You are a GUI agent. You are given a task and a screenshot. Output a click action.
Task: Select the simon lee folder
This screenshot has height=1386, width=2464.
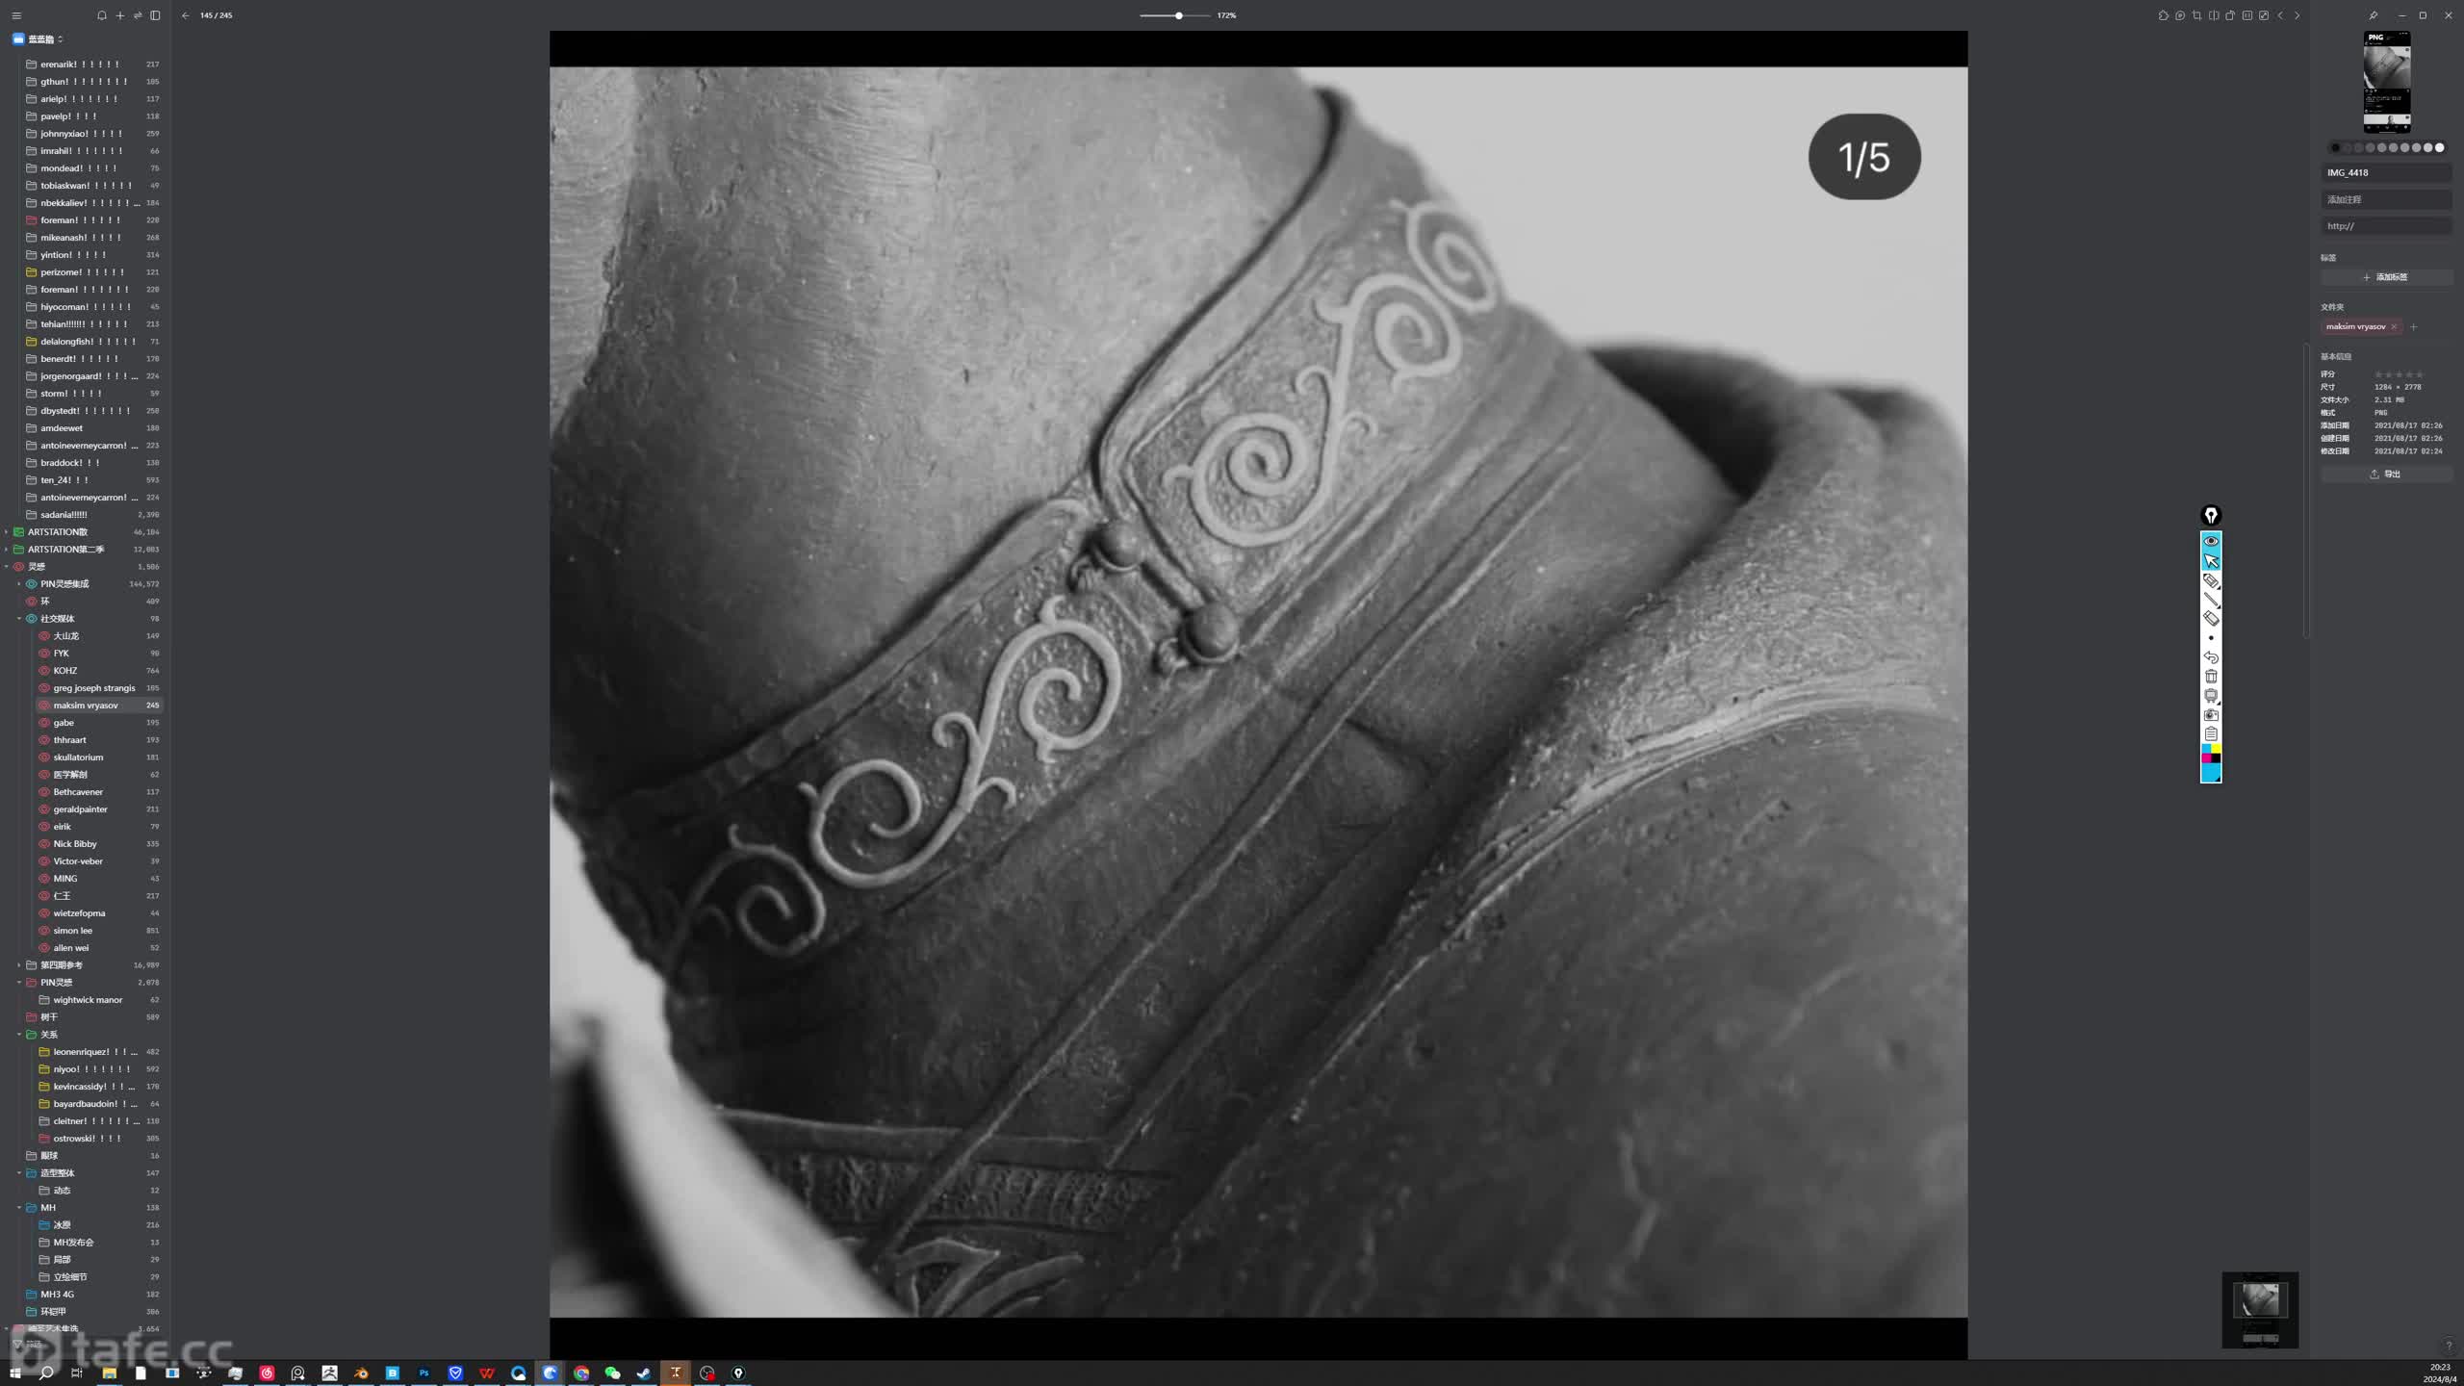tap(73, 931)
